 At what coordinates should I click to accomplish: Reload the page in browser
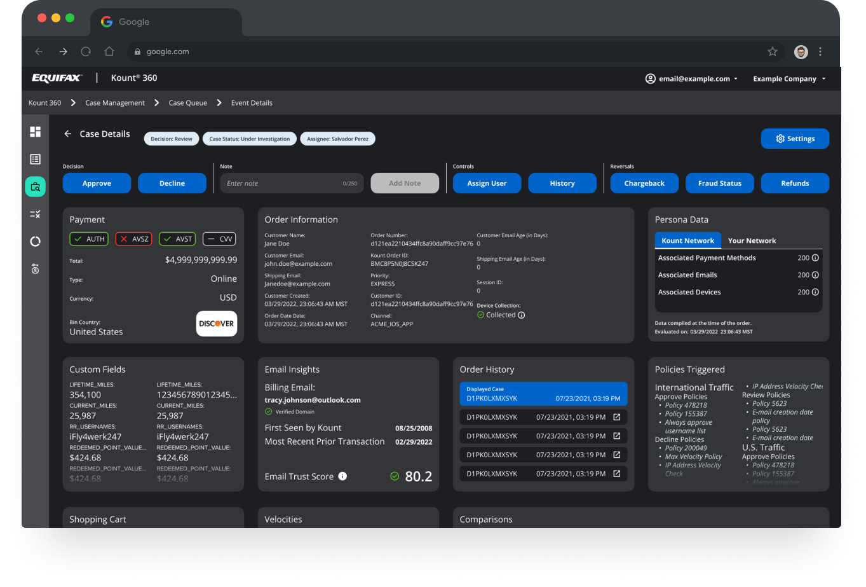coord(86,52)
